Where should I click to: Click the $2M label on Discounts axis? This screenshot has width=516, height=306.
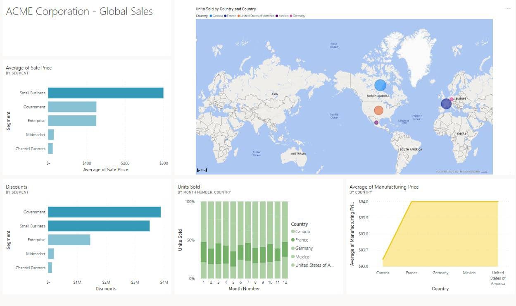pyautogui.click(x=106, y=282)
